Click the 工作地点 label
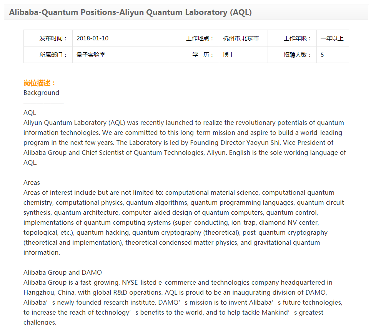Screen dimensions: 371x325 tap(200, 38)
